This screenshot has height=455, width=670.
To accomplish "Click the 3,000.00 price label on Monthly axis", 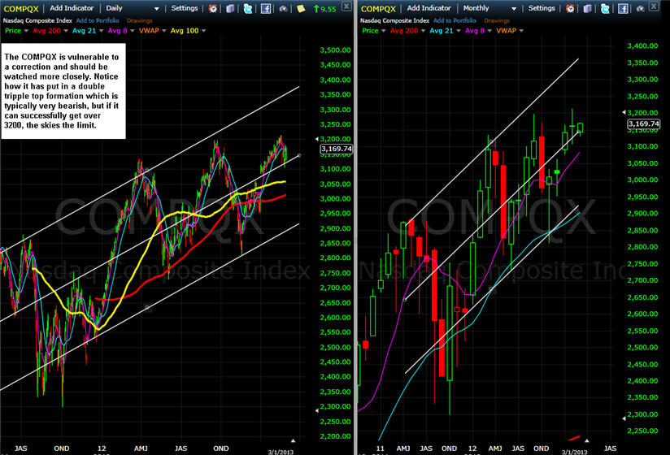I will [x=642, y=180].
